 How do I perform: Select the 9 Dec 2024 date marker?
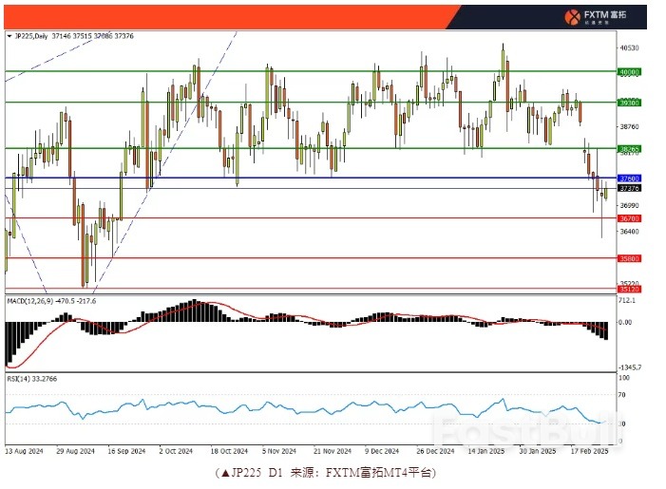click(381, 453)
